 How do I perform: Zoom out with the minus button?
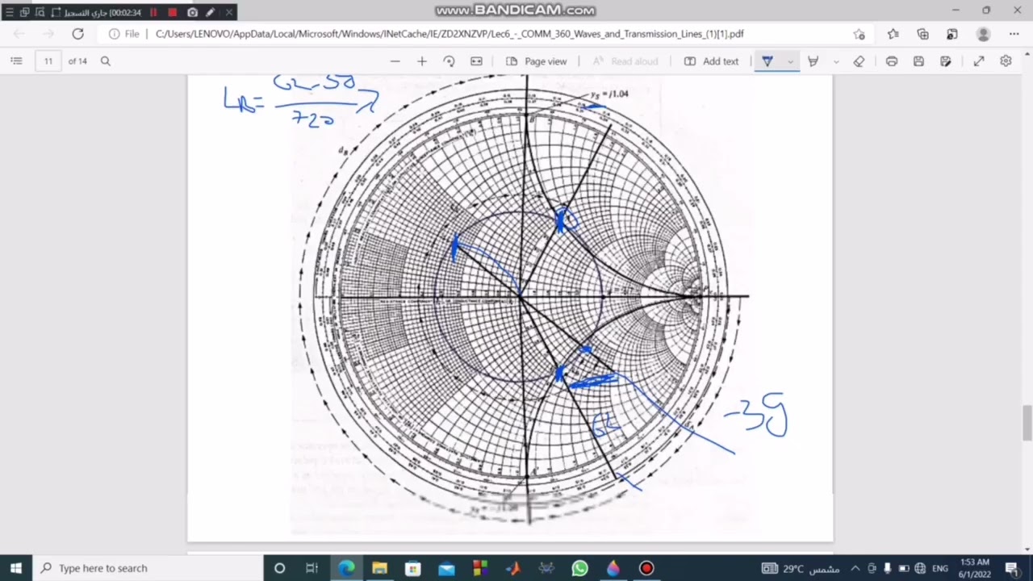tap(395, 61)
